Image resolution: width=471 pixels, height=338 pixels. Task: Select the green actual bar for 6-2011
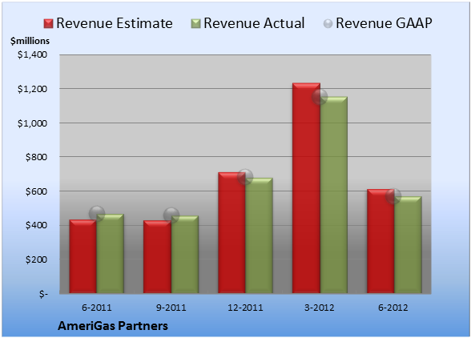click(x=111, y=254)
